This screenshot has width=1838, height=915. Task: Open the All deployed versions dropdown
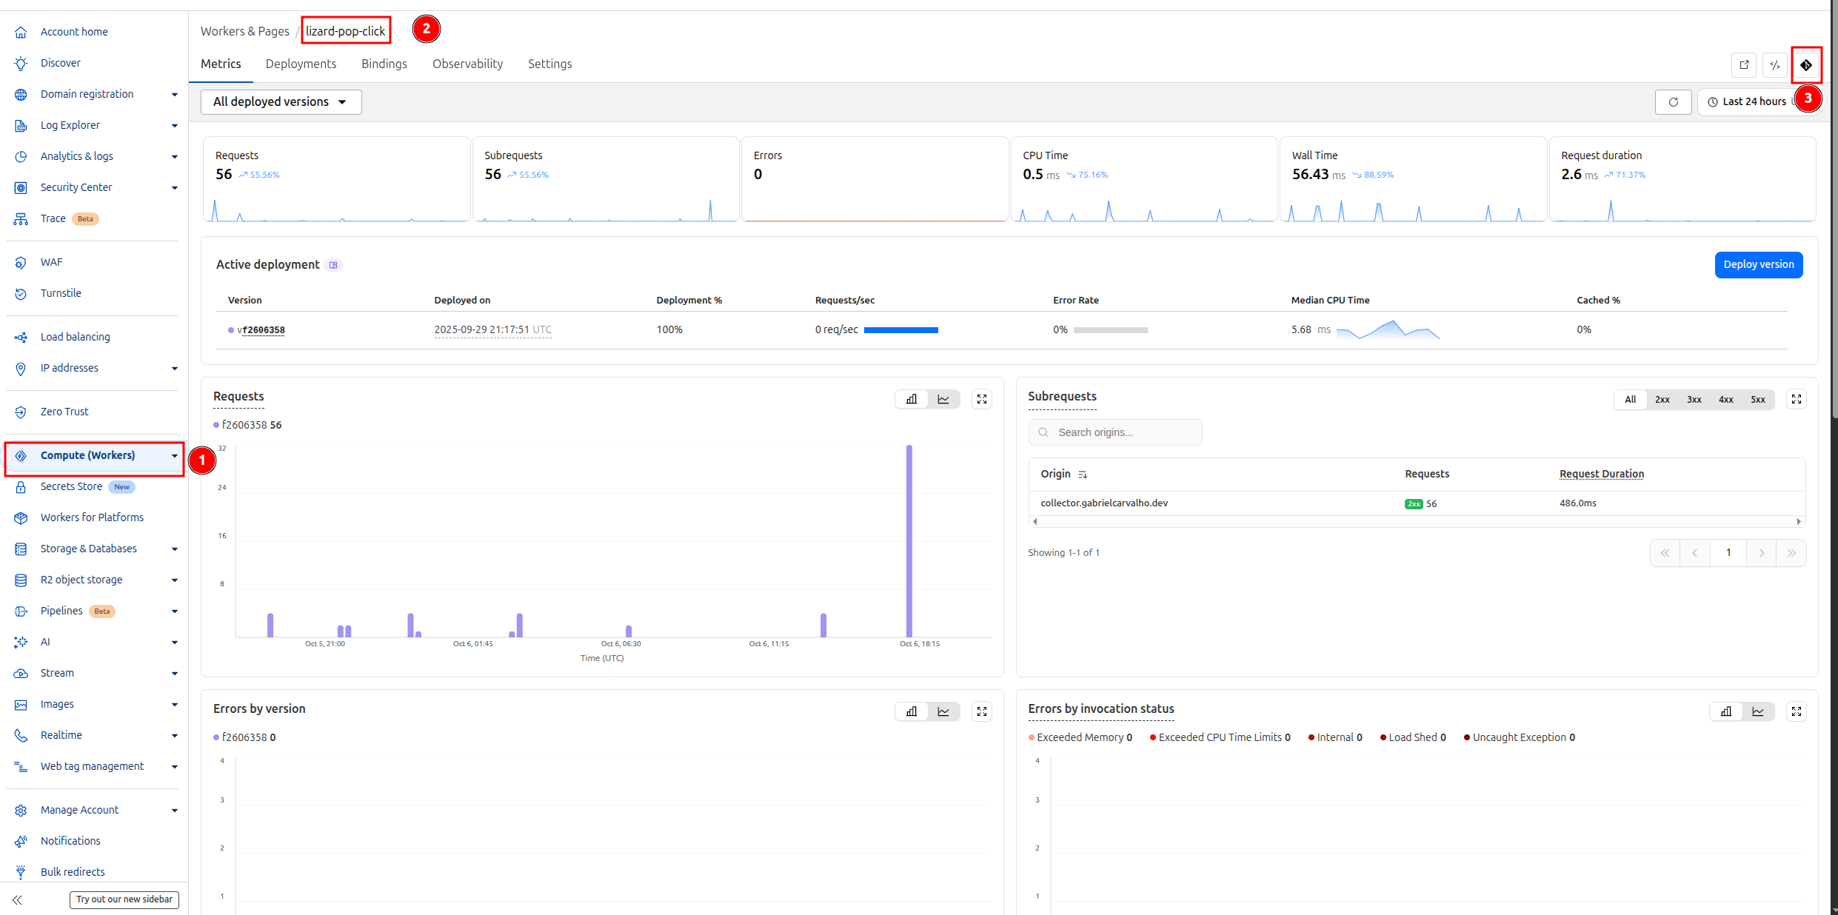pyautogui.click(x=281, y=102)
